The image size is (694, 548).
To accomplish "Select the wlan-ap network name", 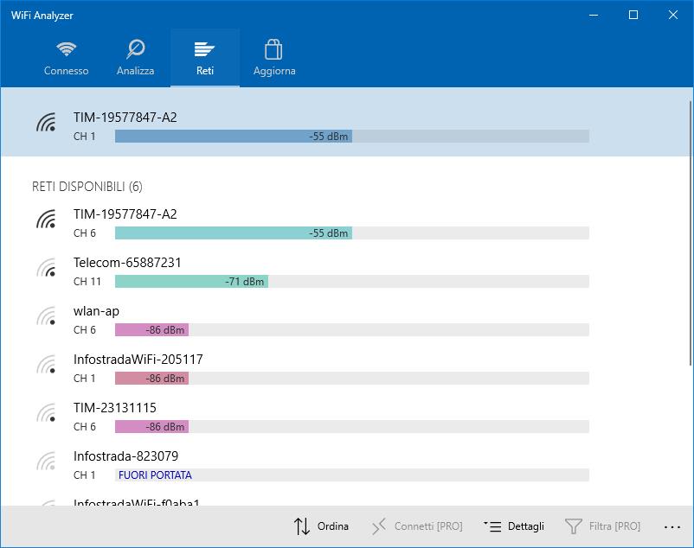I will (97, 311).
